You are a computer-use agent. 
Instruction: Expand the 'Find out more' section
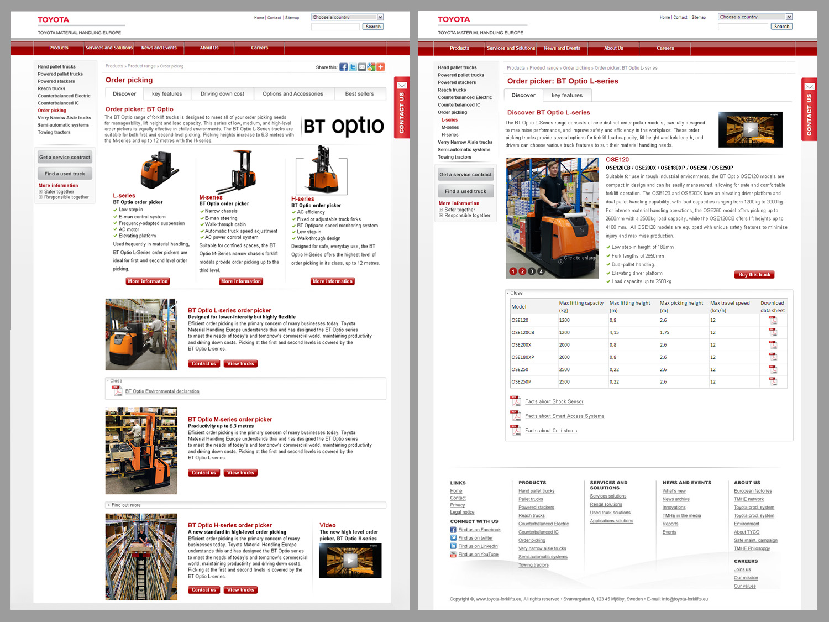(x=124, y=505)
